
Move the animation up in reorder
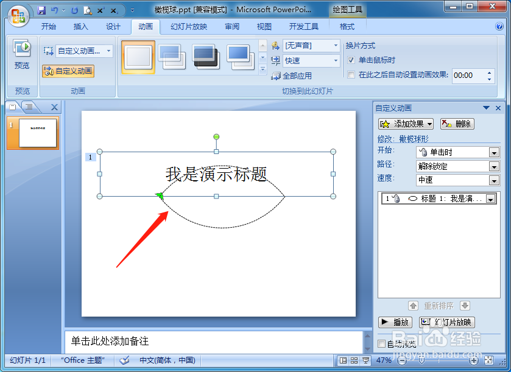click(413, 306)
